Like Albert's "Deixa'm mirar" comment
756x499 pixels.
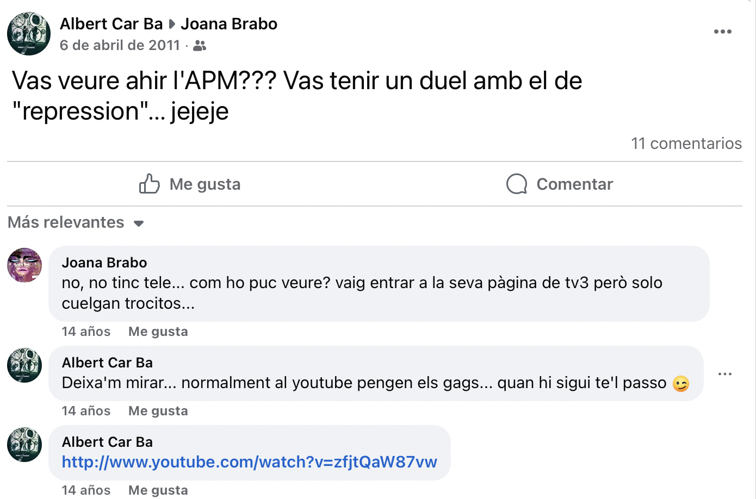coord(158,411)
